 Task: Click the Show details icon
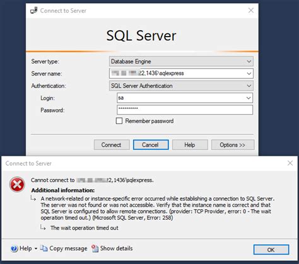pyautogui.click(x=95, y=248)
